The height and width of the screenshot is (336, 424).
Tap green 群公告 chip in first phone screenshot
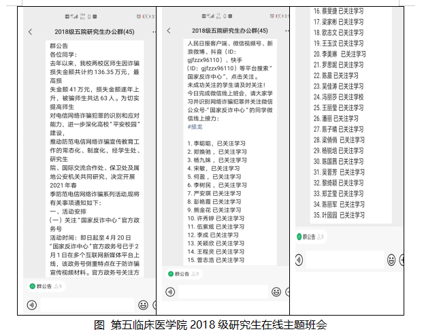(x=46, y=286)
